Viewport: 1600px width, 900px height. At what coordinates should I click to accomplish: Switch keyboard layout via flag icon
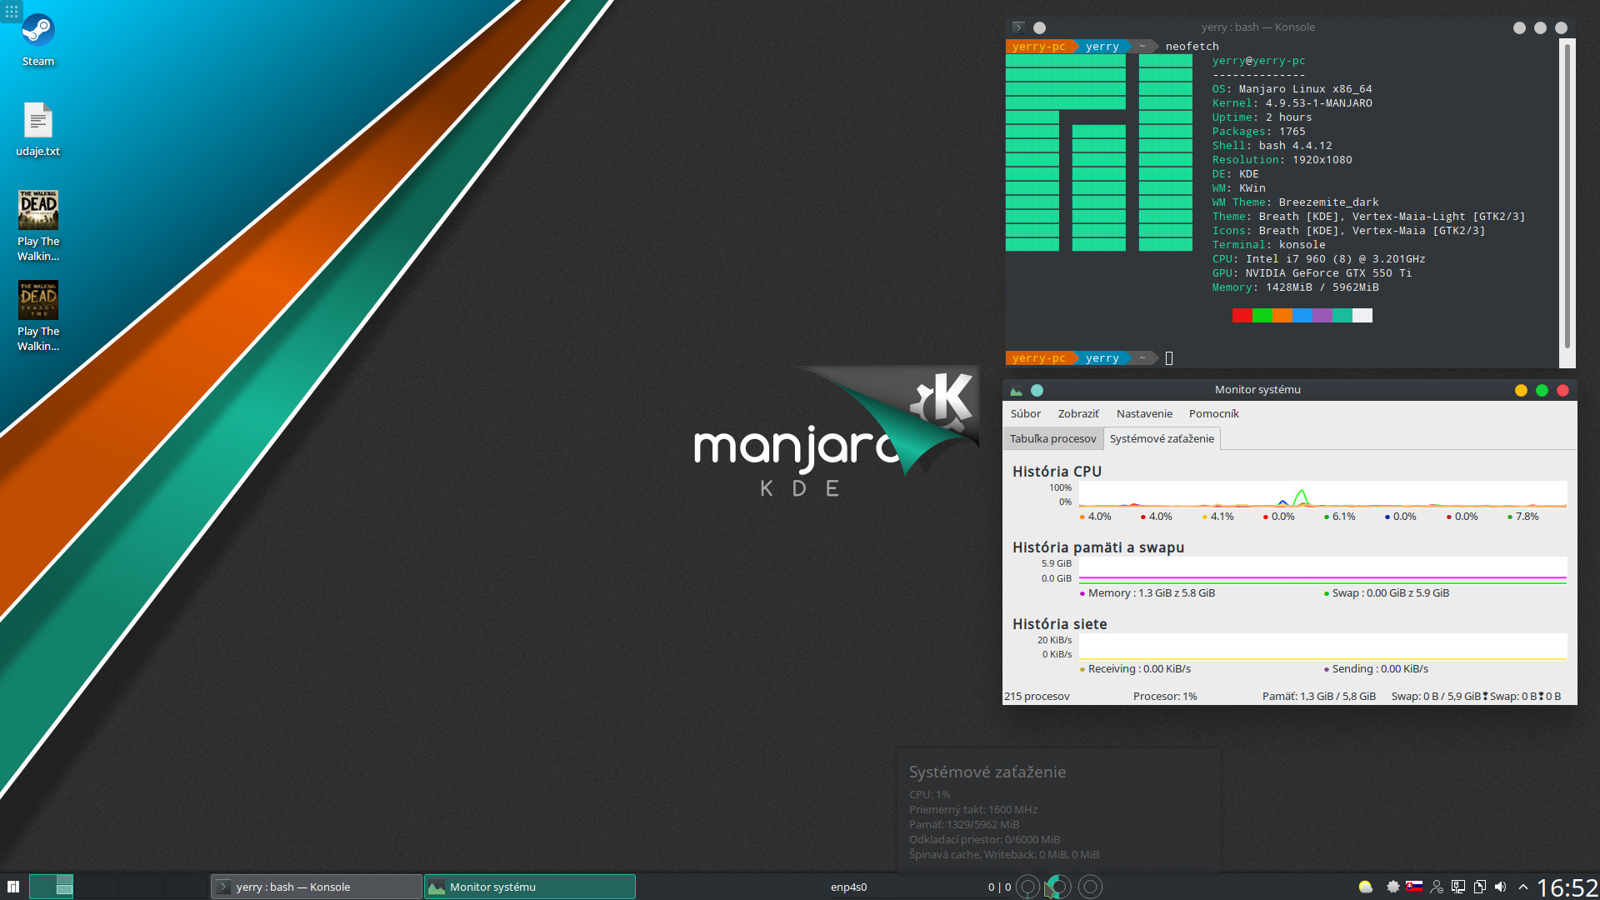click(x=1414, y=886)
